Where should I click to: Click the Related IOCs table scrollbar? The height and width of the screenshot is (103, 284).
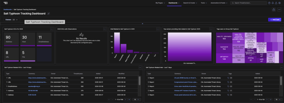tap(139, 81)
